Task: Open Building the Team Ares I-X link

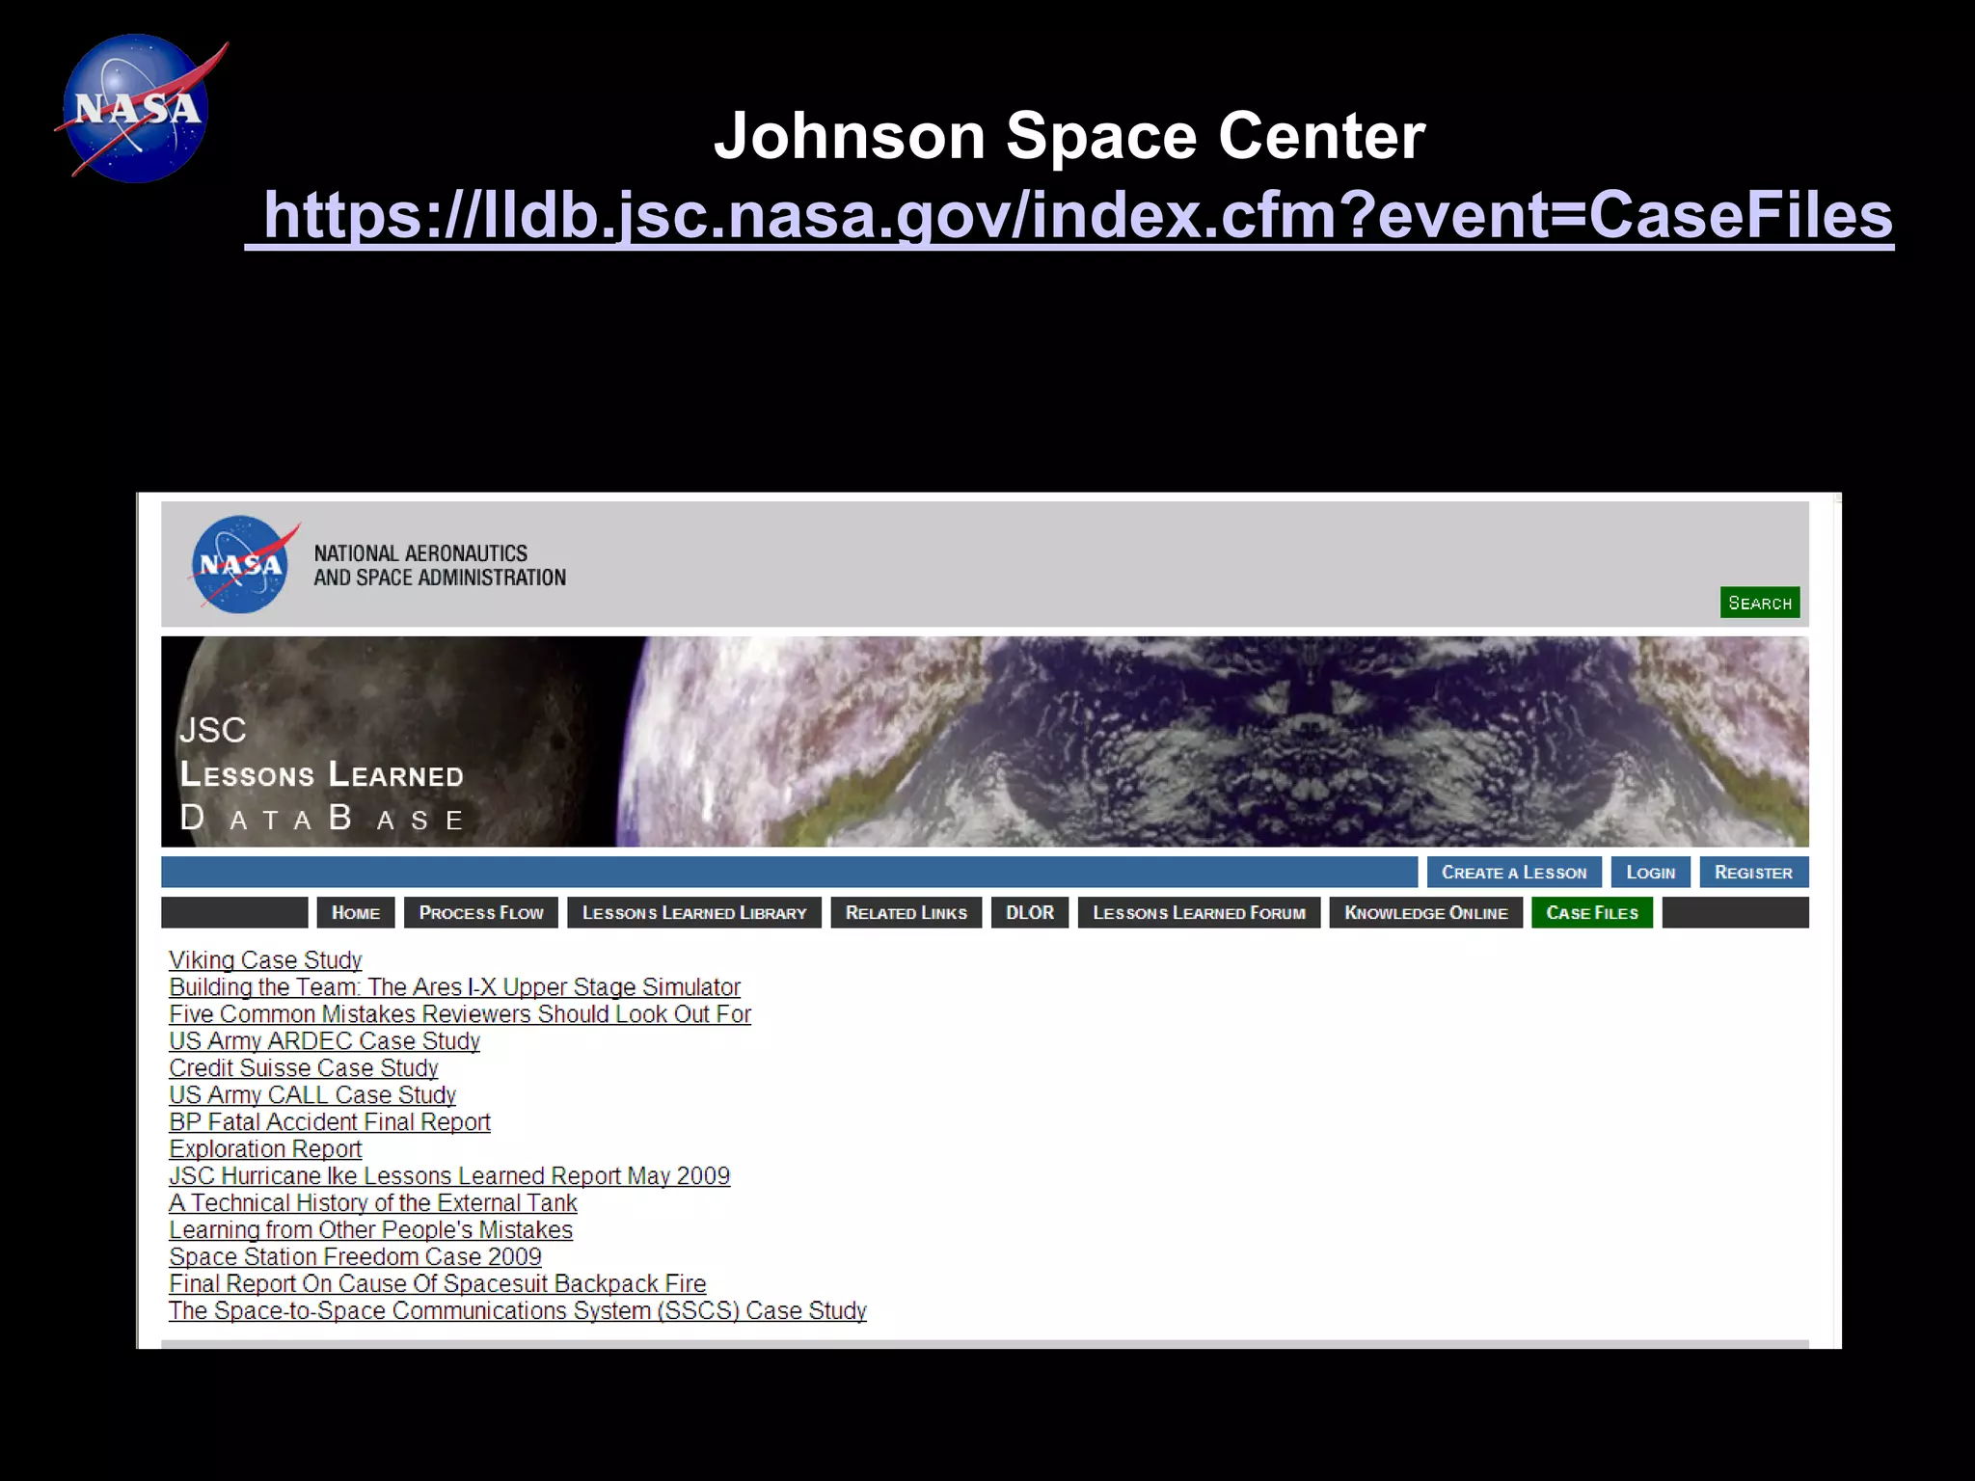Action: click(x=454, y=987)
